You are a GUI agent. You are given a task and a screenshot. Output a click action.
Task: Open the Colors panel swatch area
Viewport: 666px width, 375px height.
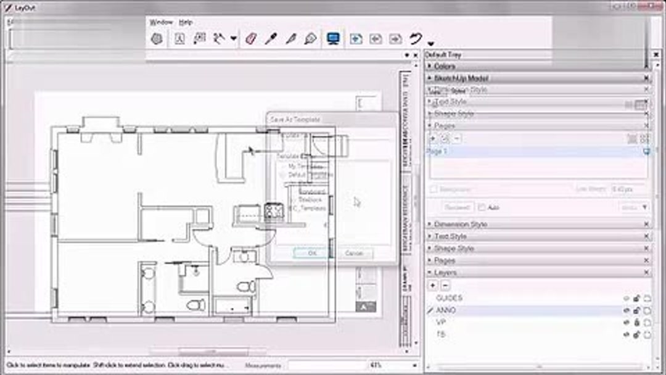pos(444,67)
